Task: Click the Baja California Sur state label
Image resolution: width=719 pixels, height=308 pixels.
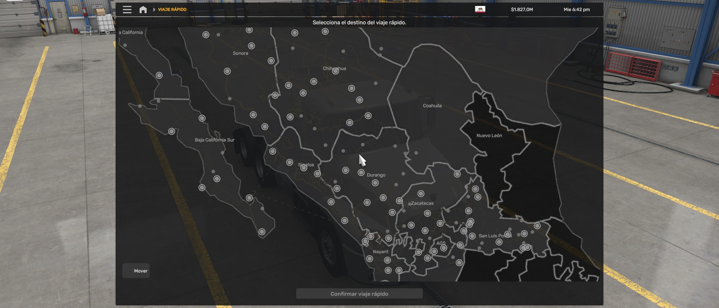Action: 214,140
